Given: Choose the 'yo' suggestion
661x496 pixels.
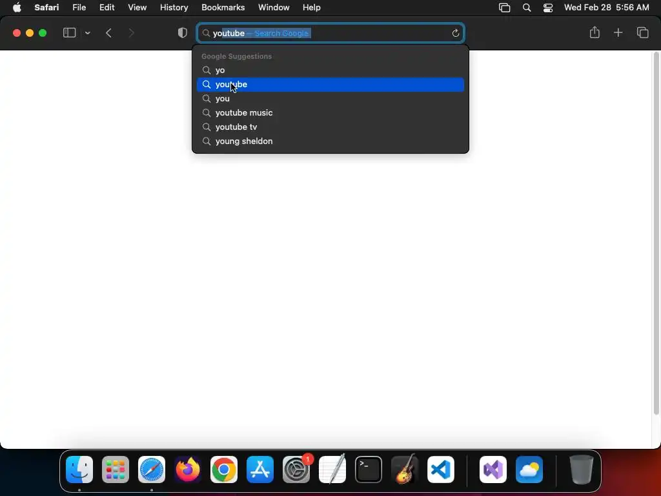Looking at the screenshot, I should coord(330,70).
